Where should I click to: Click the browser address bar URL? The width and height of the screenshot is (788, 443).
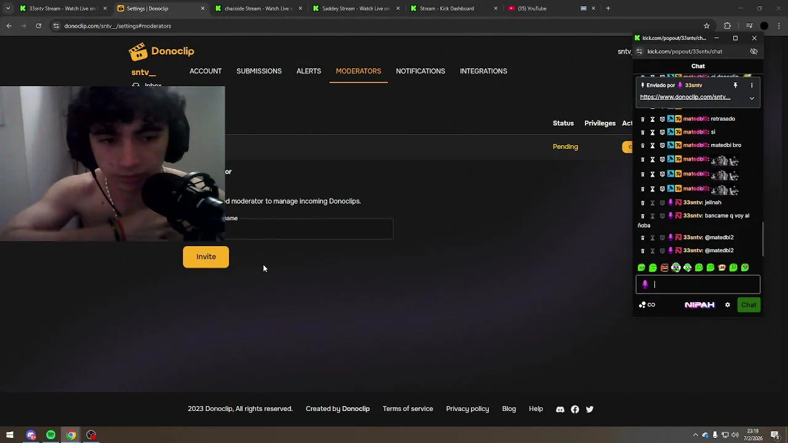[x=118, y=26]
